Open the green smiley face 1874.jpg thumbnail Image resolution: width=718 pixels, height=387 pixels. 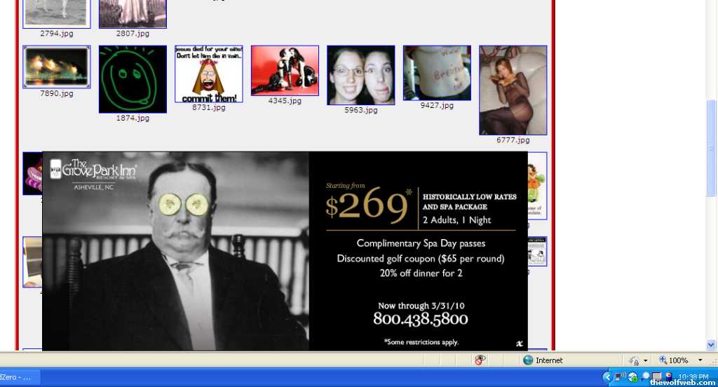coord(133,79)
